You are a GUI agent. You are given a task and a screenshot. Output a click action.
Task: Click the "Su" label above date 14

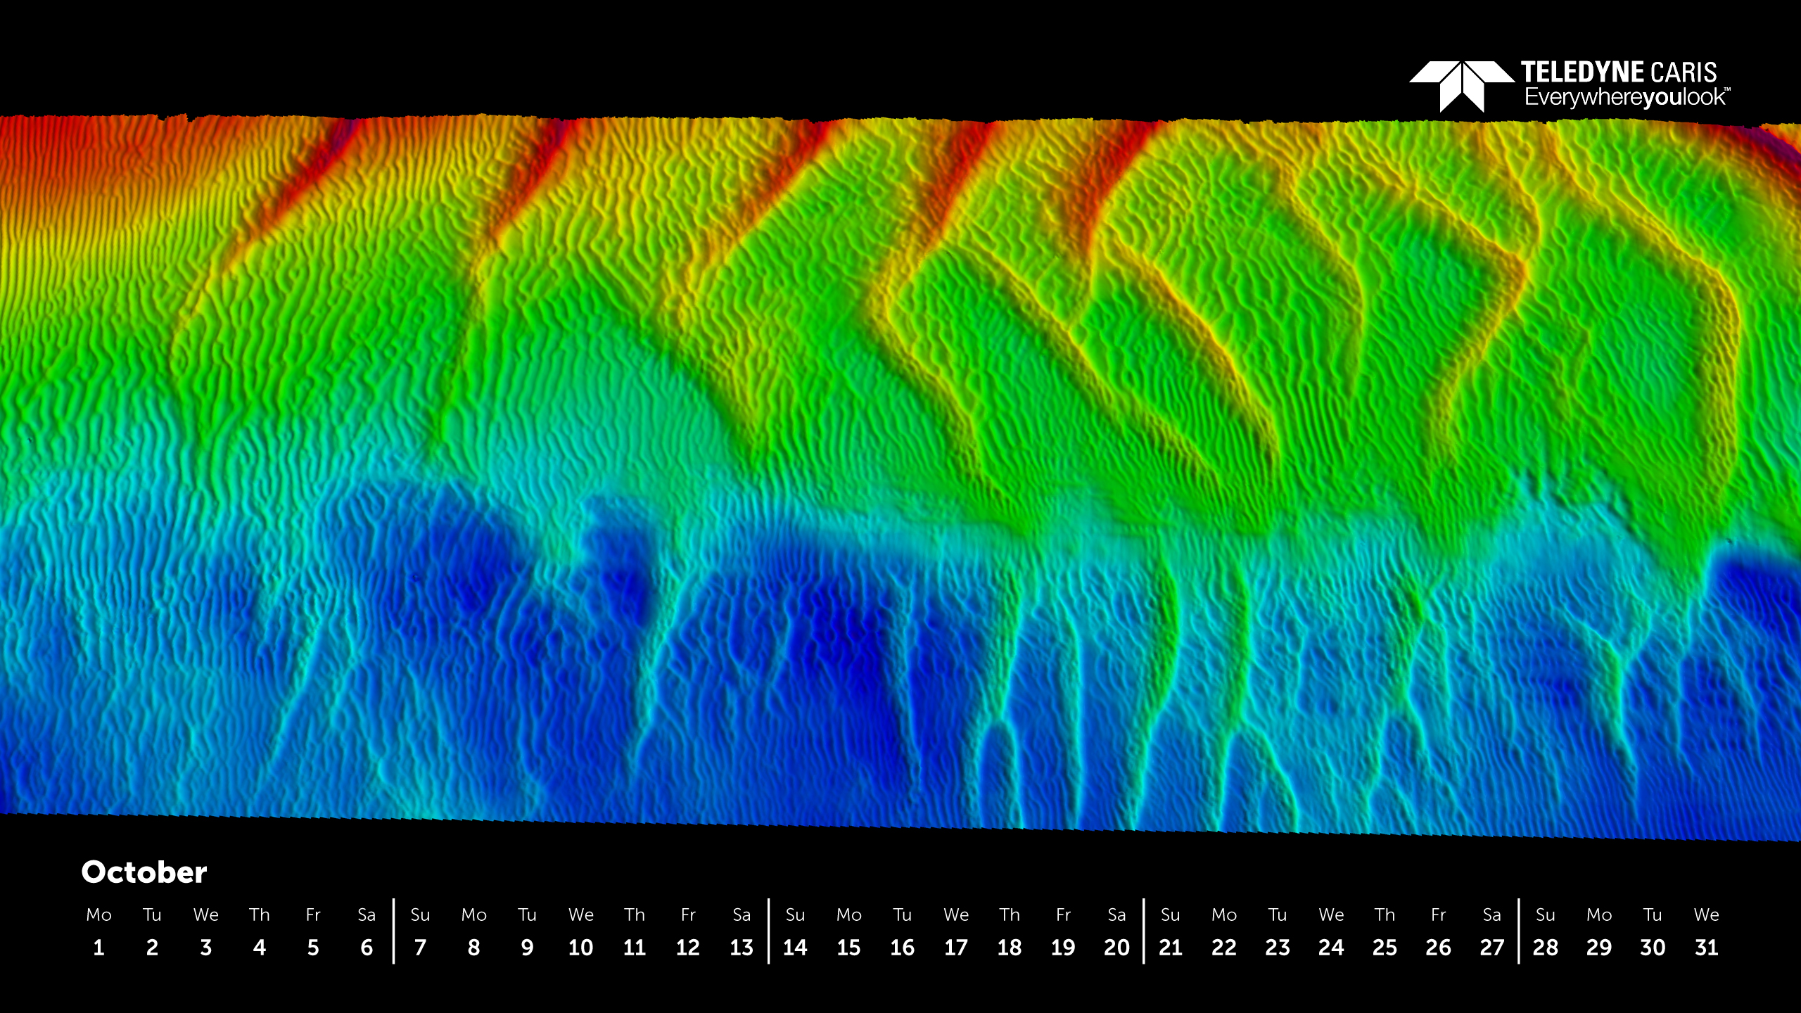coord(795,915)
